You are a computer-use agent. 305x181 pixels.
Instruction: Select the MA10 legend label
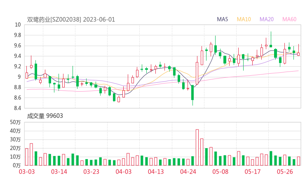pos(244,19)
